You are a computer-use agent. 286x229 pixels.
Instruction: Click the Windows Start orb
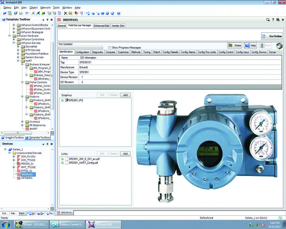[5, 224]
